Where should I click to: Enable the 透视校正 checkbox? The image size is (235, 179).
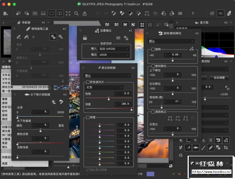[153, 112]
